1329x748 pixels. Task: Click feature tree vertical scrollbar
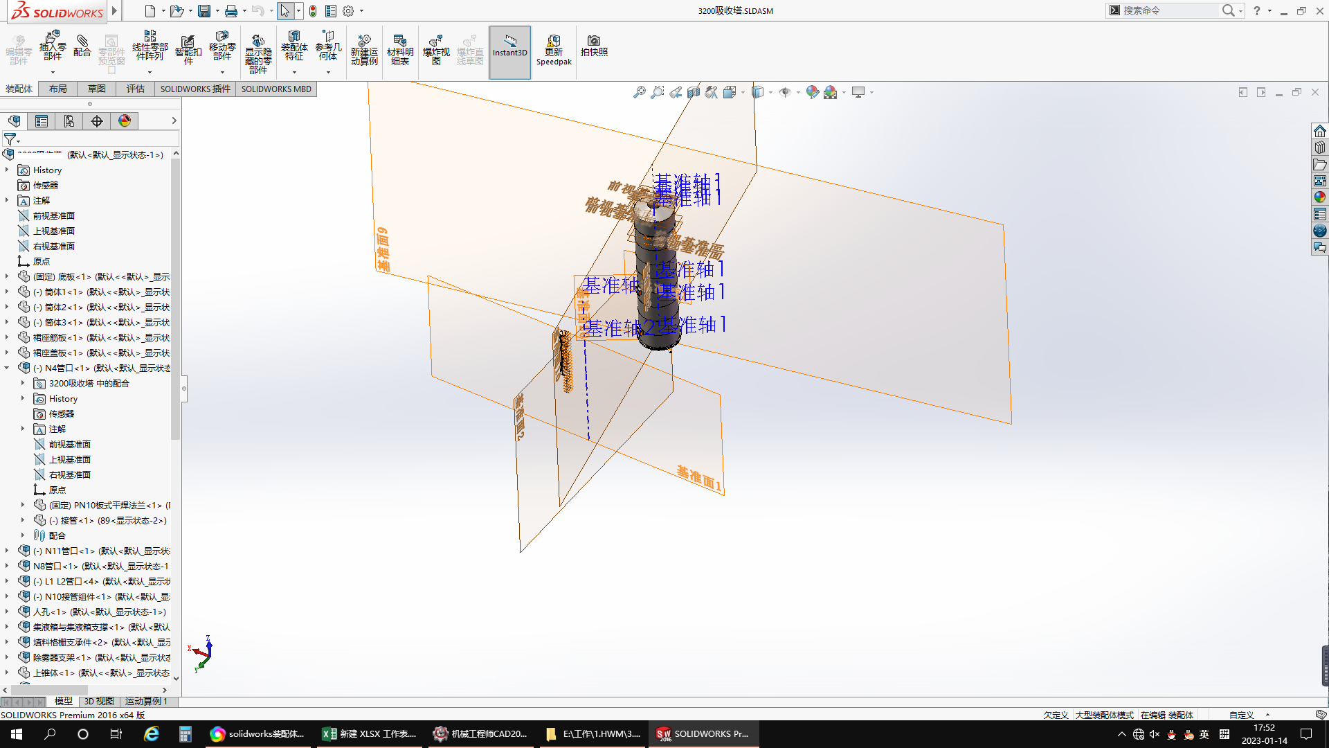(x=176, y=298)
